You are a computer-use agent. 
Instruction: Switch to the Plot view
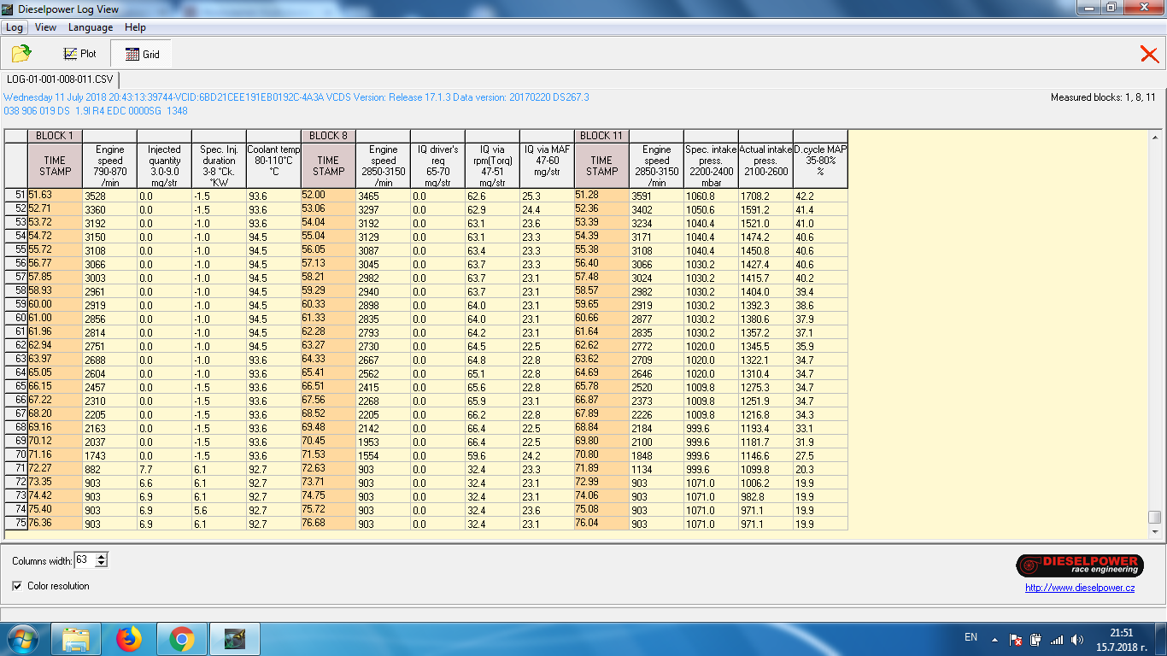coord(79,54)
